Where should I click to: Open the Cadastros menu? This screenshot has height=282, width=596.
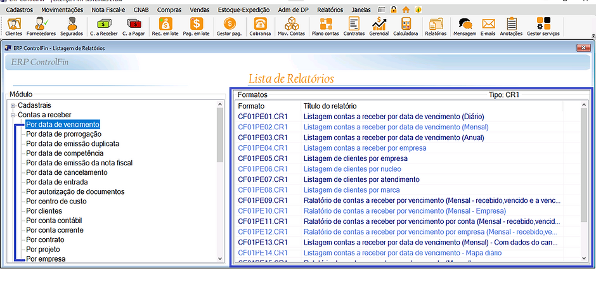20,10
